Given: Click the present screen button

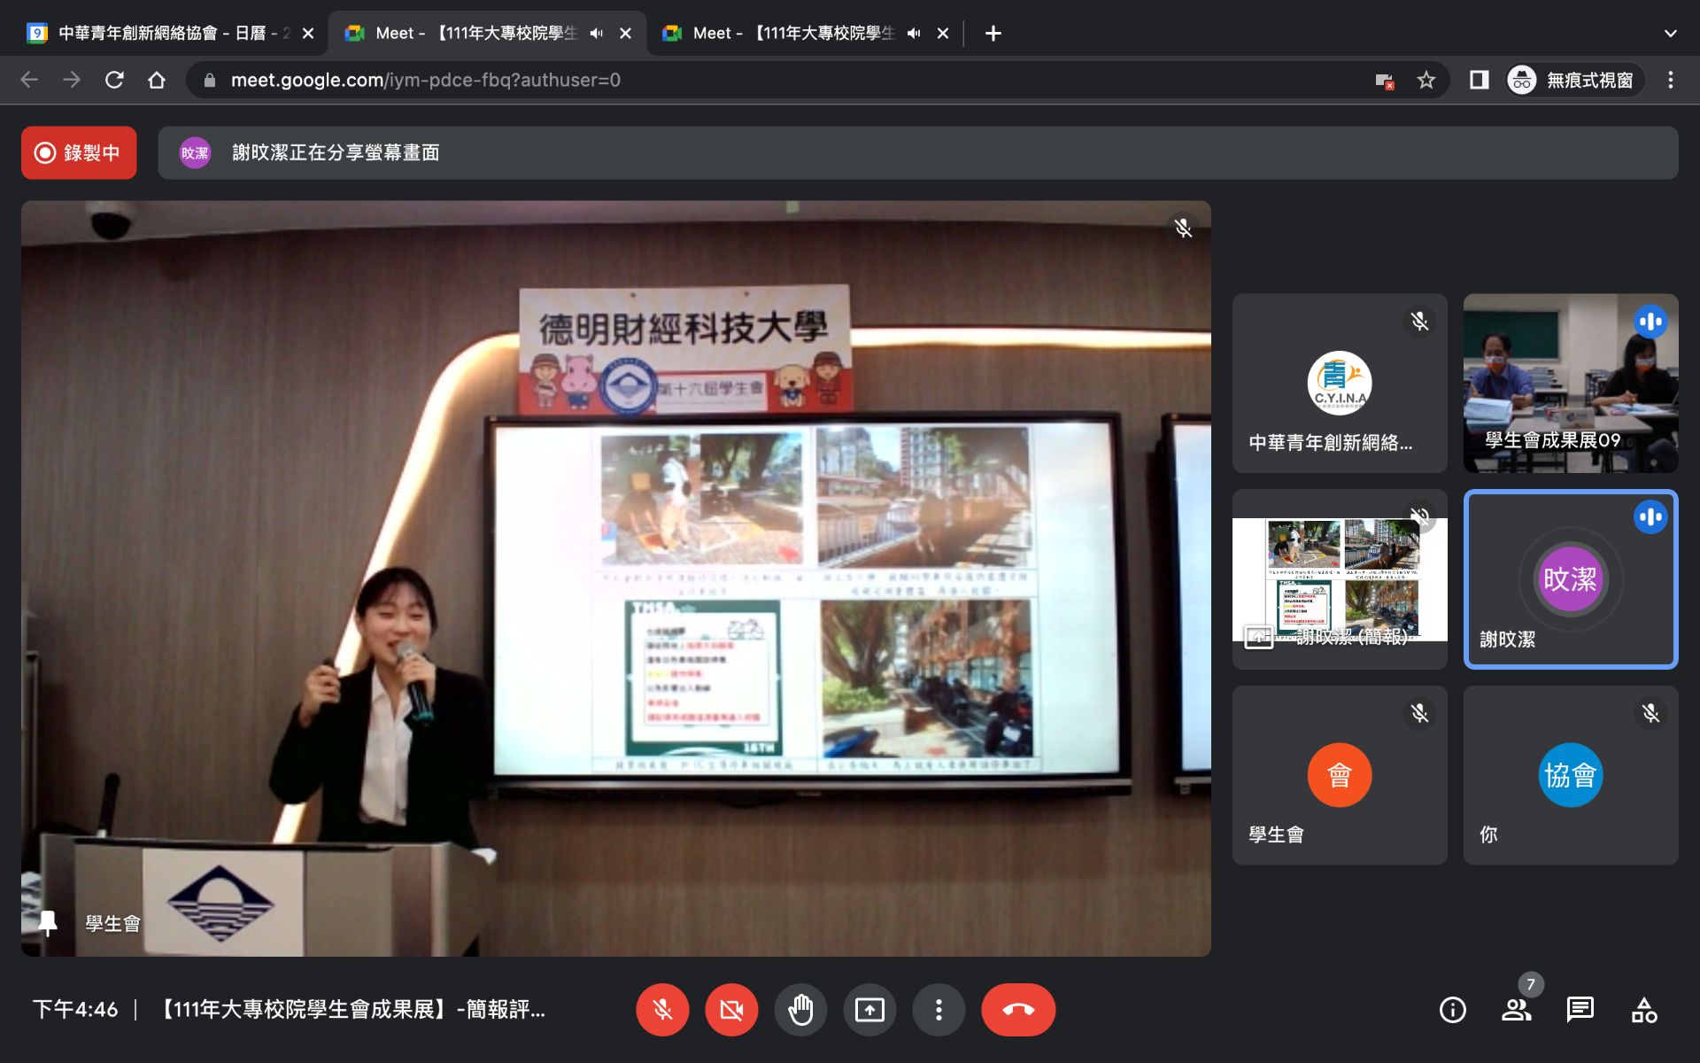Looking at the screenshot, I should [x=869, y=1010].
